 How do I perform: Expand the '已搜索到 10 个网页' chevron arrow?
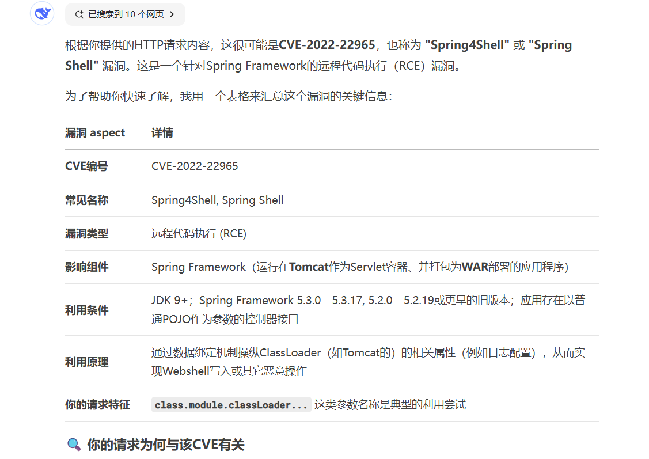(172, 14)
